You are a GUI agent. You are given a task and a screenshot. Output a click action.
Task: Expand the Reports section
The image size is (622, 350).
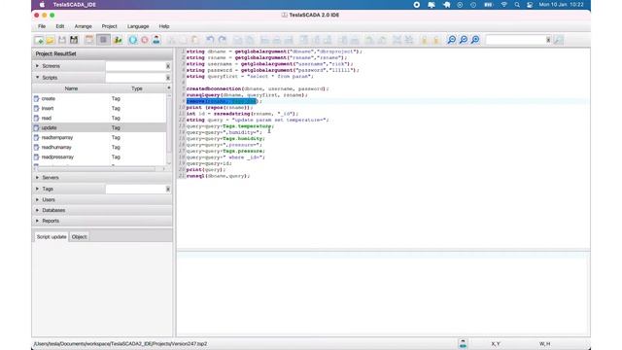(38, 221)
